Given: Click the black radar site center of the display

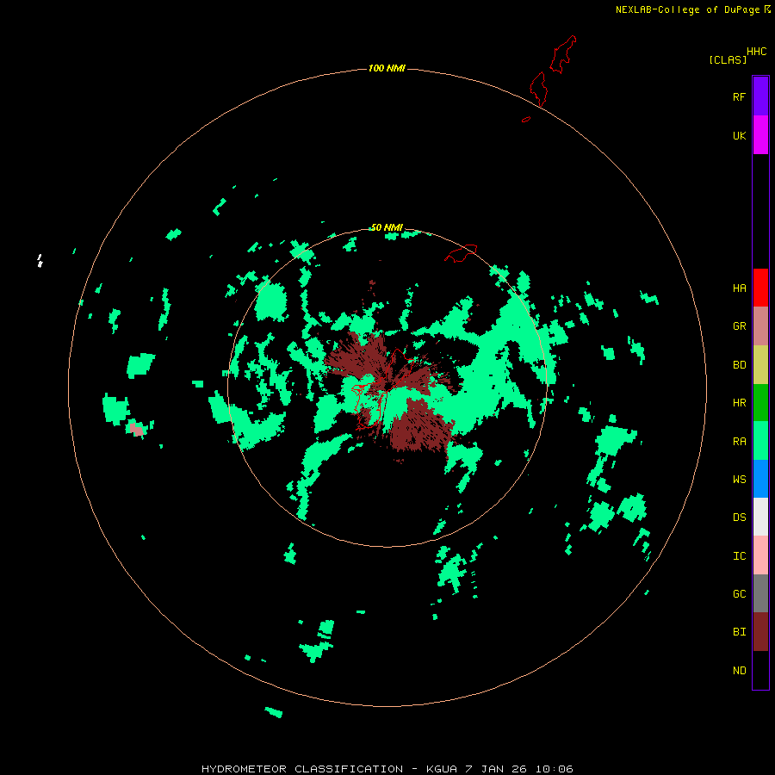Looking at the screenshot, I should click(x=387, y=387).
